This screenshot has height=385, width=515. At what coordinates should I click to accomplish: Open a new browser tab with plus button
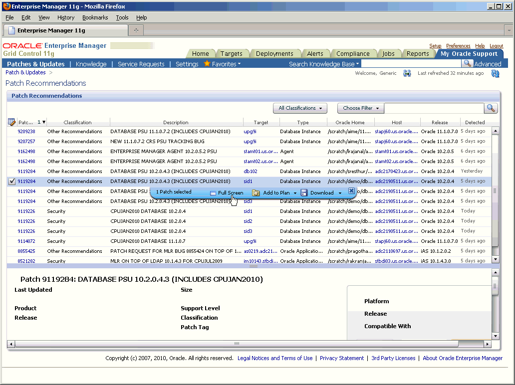[x=136, y=30]
